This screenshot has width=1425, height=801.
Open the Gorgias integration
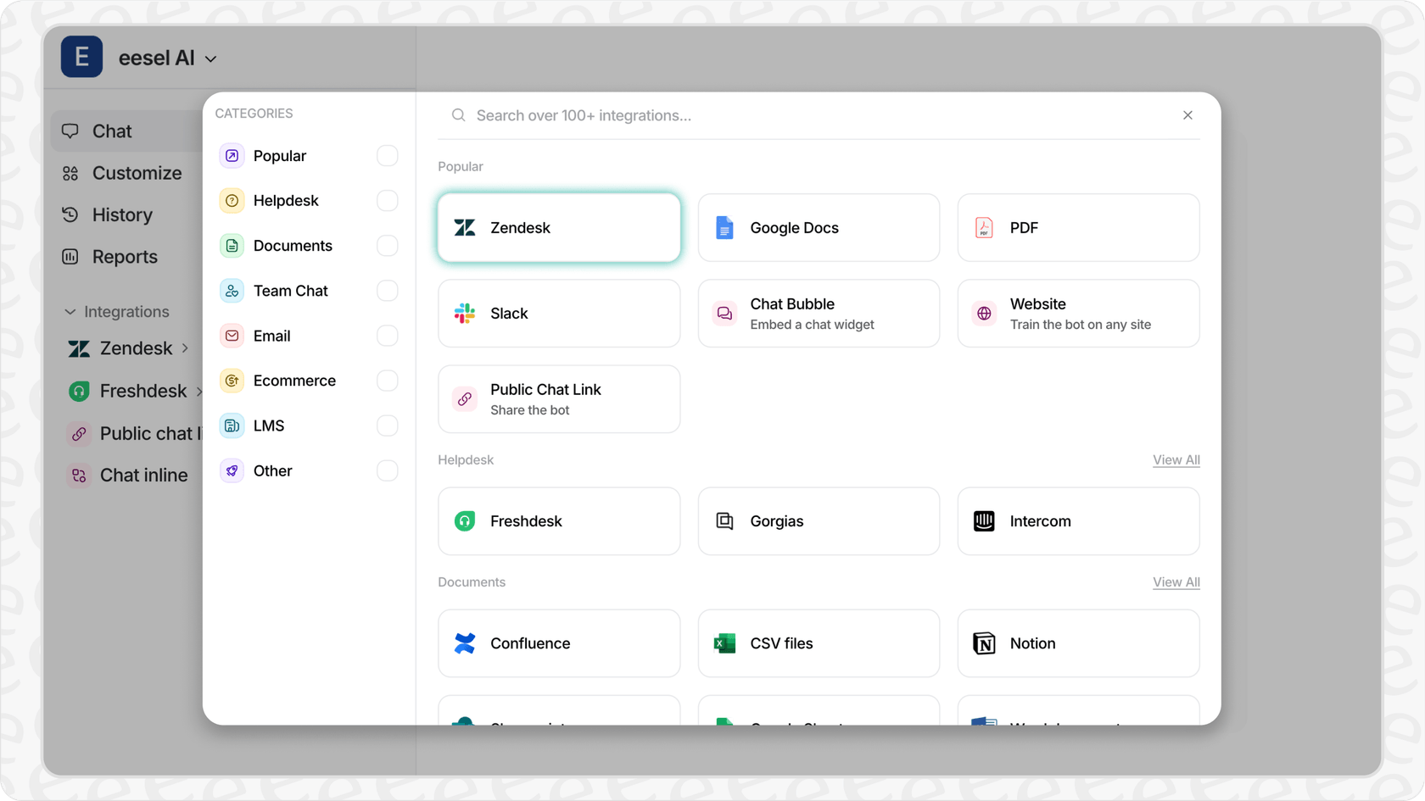pos(818,520)
